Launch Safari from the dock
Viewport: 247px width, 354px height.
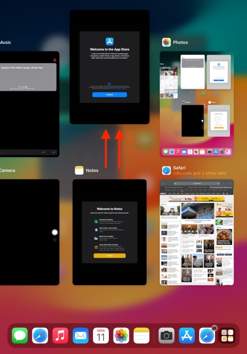(x=40, y=336)
